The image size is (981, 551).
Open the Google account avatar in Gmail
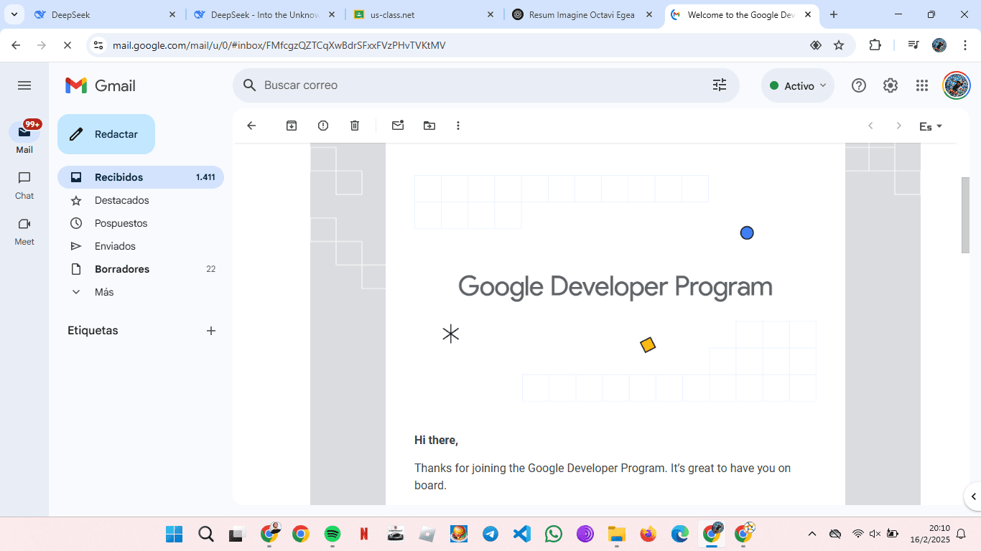coord(957,85)
